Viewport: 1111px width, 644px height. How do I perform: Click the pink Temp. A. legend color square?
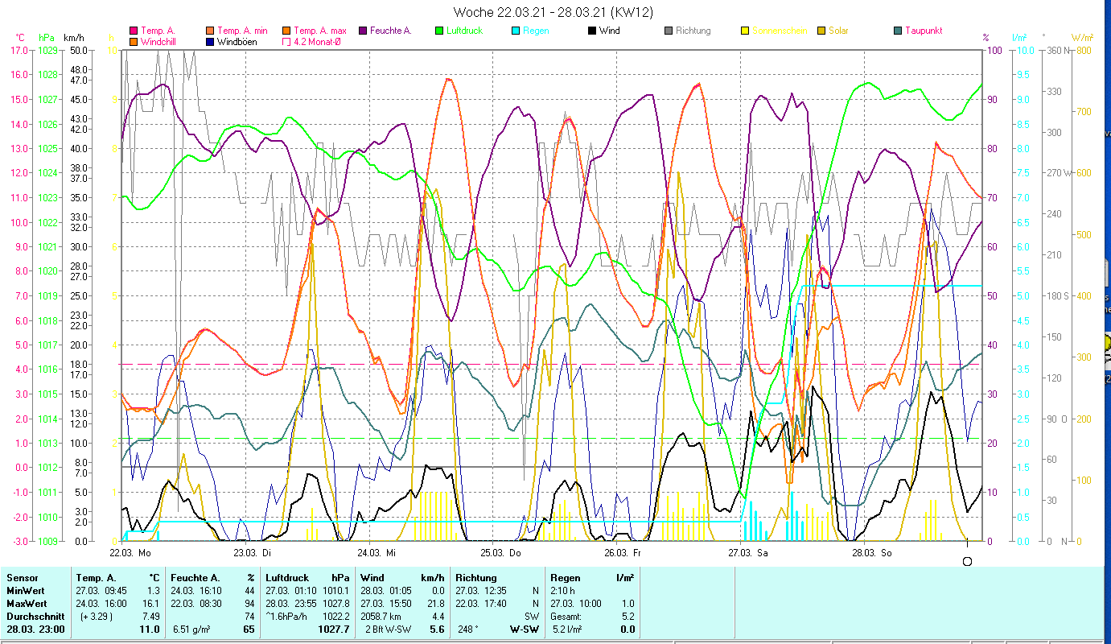coord(134,31)
